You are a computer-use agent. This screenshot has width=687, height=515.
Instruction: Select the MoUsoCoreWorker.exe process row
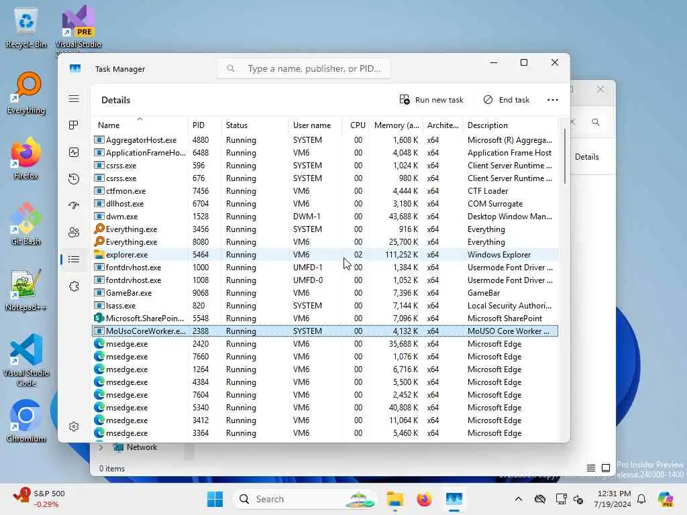pyautogui.click(x=325, y=331)
